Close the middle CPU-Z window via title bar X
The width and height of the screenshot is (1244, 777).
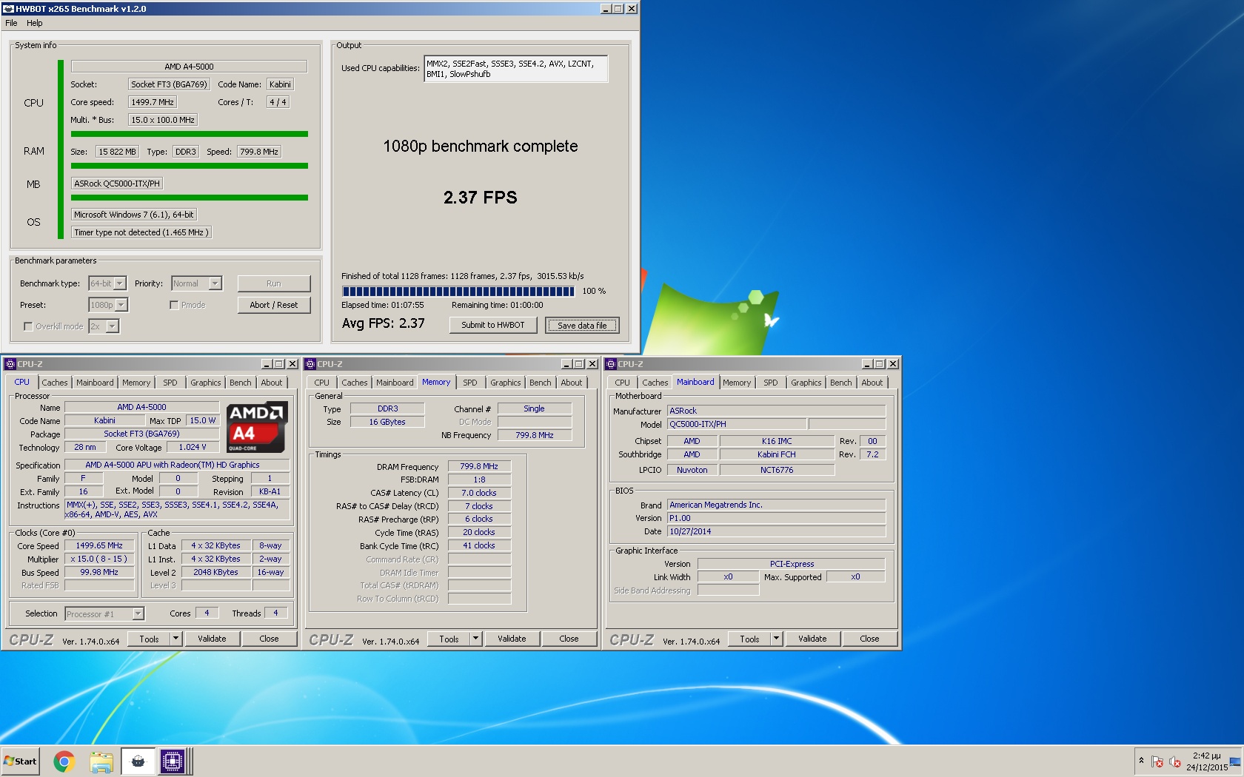tap(592, 364)
